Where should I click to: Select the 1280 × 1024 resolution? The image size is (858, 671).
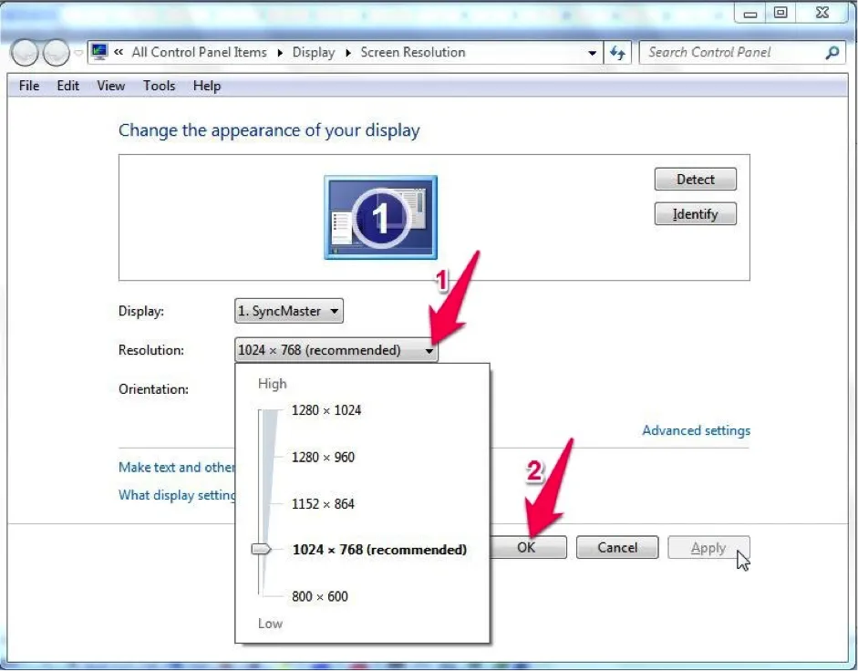click(326, 410)
